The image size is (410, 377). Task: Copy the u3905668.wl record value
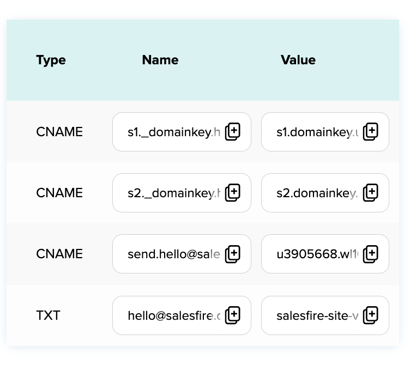tap(371, 254)
